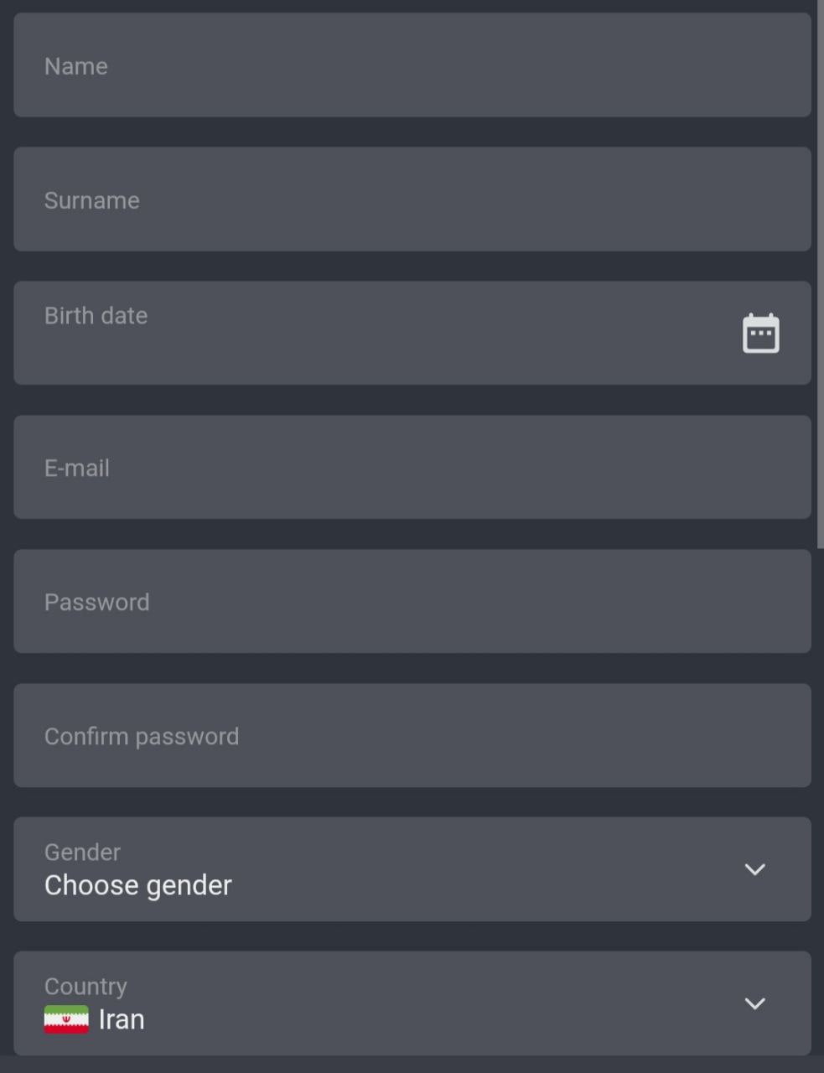Screen dimensions: 824x1073
Task: Click the Iran country label
Action: [x=121, y=1019]
